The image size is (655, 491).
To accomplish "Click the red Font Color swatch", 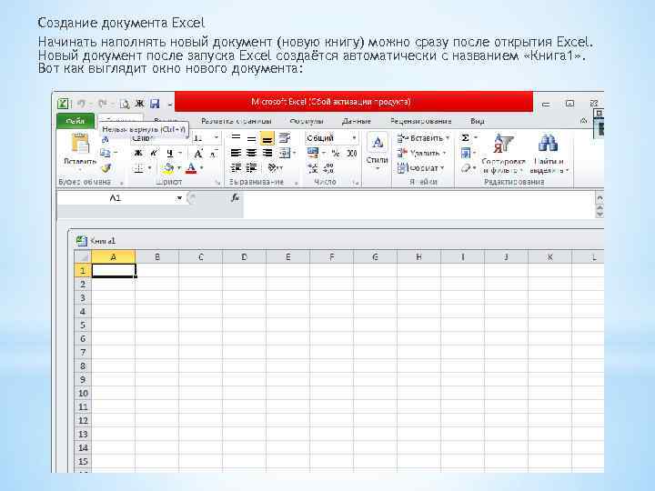I will point(191,168).
